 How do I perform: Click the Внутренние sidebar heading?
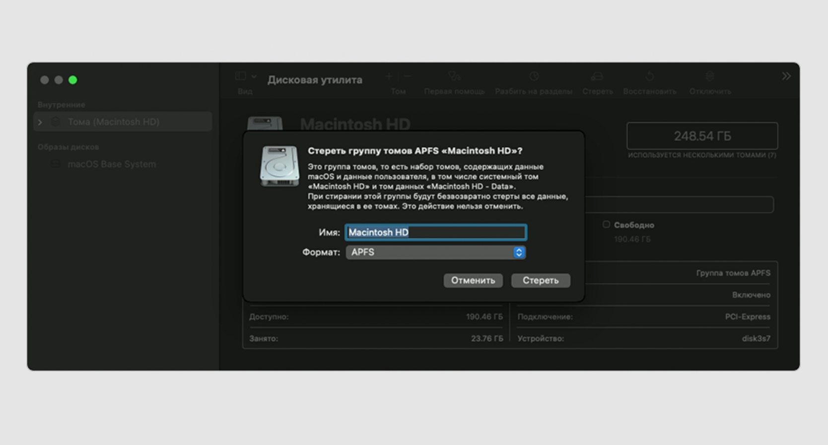(61, 105)
